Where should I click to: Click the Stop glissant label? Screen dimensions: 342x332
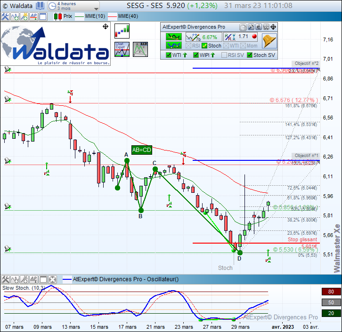coord(302,239)
